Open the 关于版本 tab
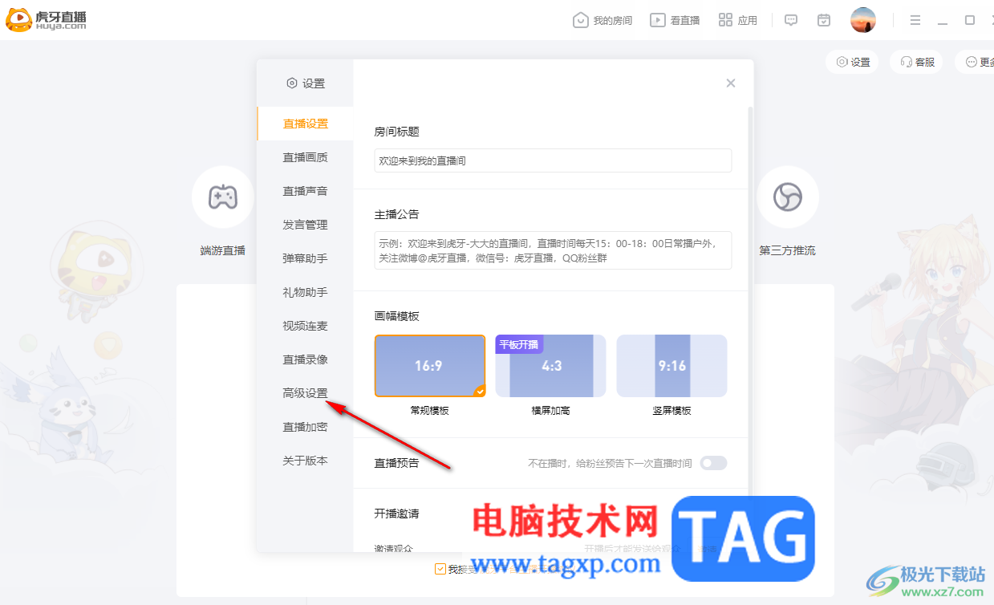This screenshot has width=994, height=605. [305, 461]
